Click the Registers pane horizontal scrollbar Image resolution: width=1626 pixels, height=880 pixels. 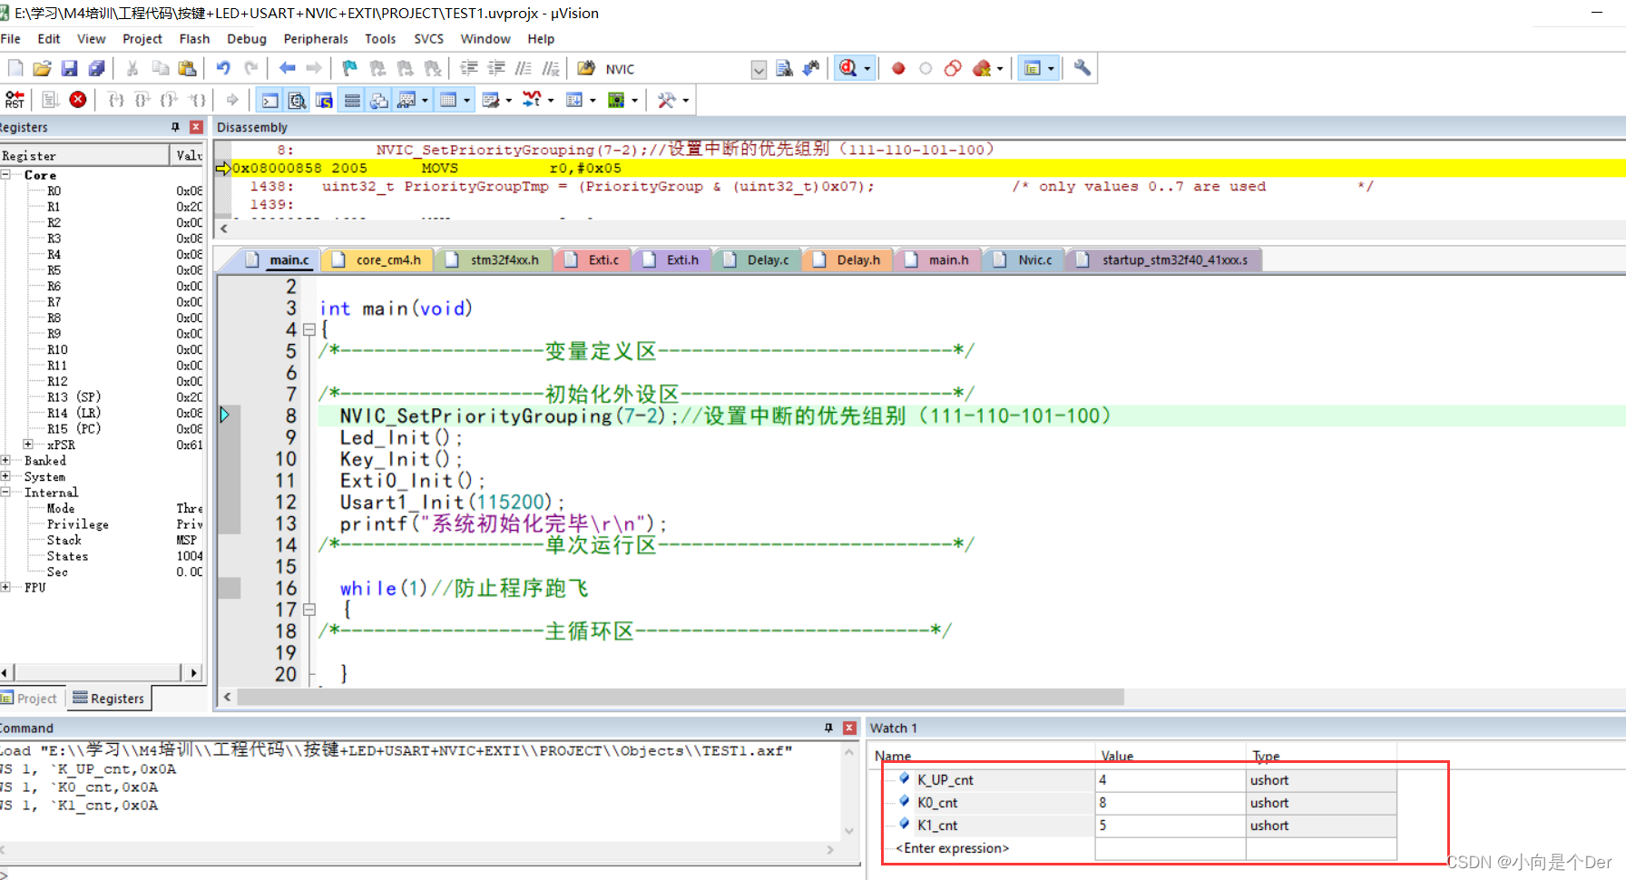coord(98,672)
